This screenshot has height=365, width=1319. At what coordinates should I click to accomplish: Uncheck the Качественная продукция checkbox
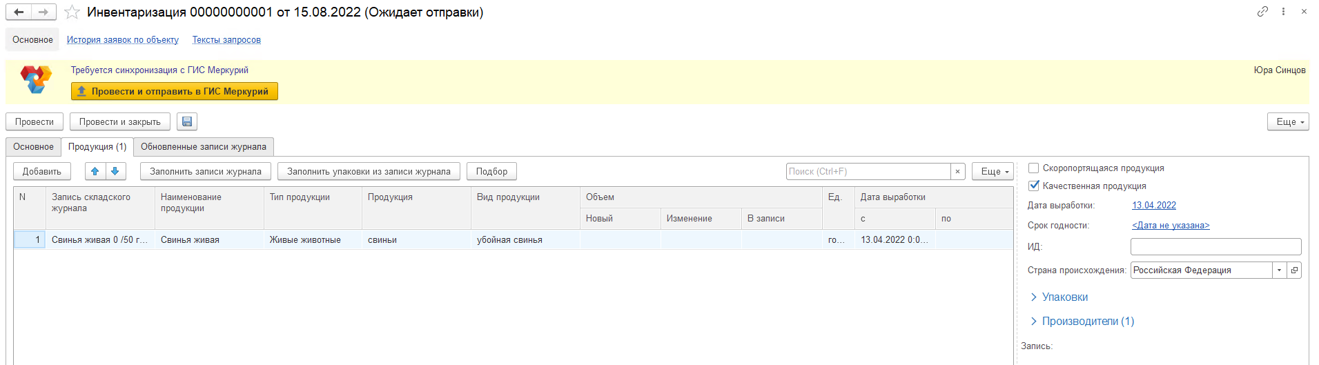(x=1033, y=186)
